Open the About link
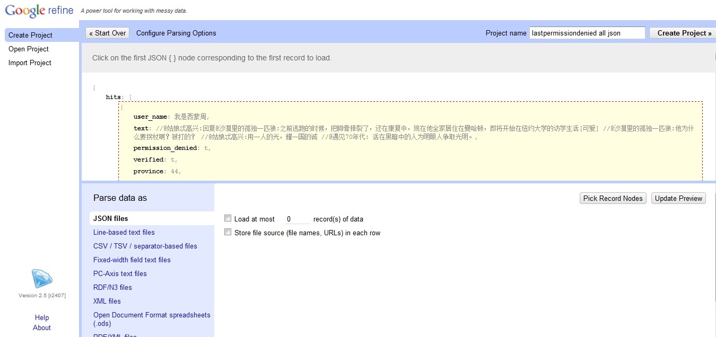The width and height of the screenshot is (716, 337). pyautogui.click(x=42, y=327)
